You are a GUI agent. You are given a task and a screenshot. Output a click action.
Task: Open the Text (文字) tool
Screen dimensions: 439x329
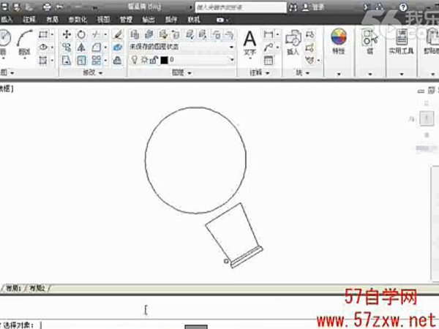249,42
